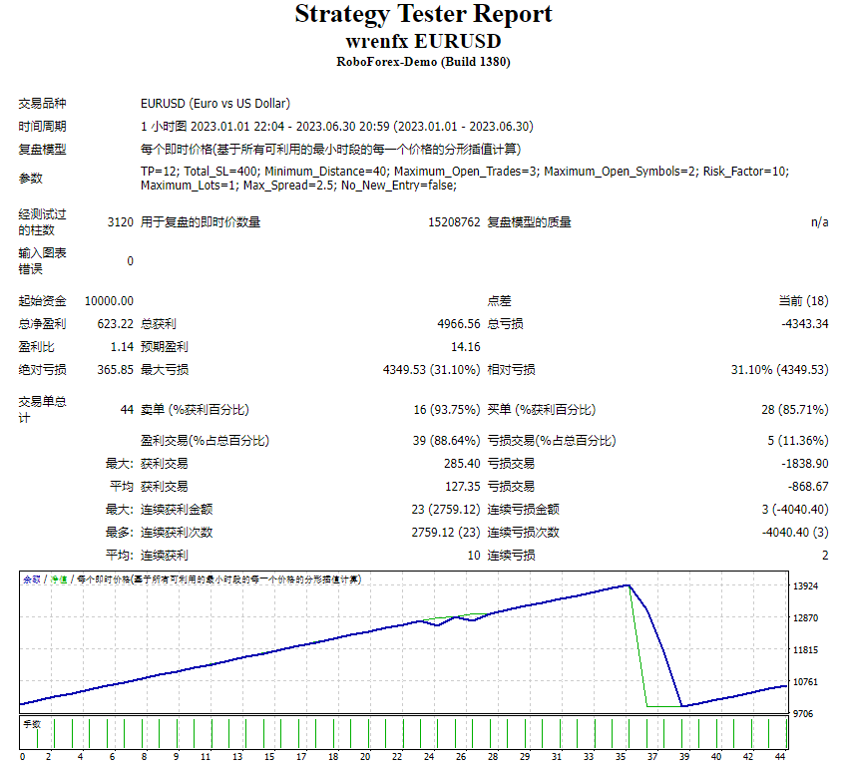Click the modelling quality n/a value
This screenshot has width=848, height=769.
point(819,222)
